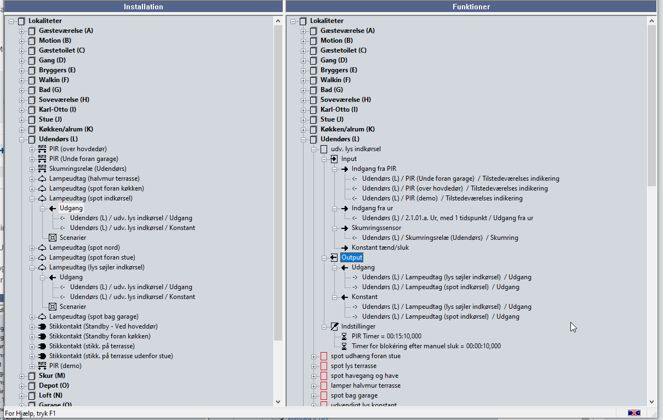Screen dimensions: 663x420
Task: Click red box beside spot lys terrasse
Action: (x=324, y=366)
